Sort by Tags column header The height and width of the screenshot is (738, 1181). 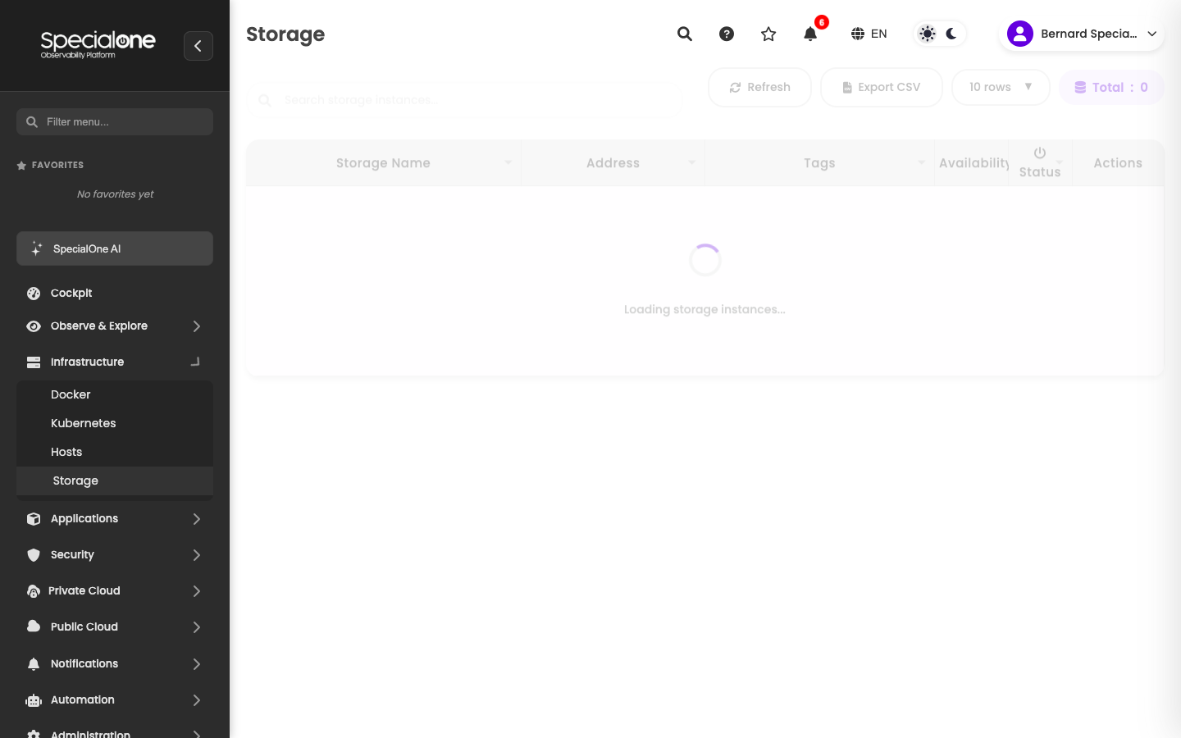tap(819, 163)
